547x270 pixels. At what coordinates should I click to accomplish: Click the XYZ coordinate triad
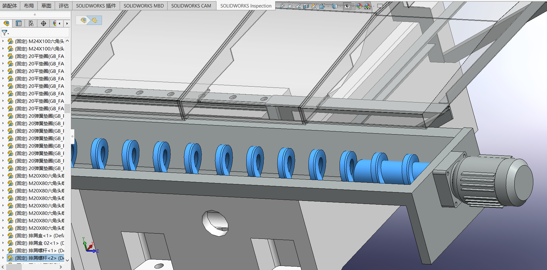90,245
